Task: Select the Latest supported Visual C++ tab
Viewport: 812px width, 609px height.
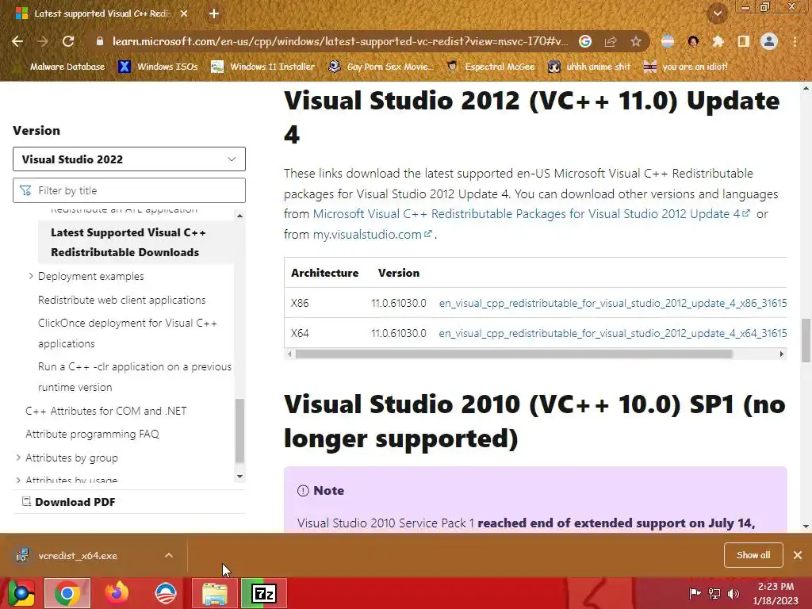Action: pyautogui.click(x=101, y=13)
